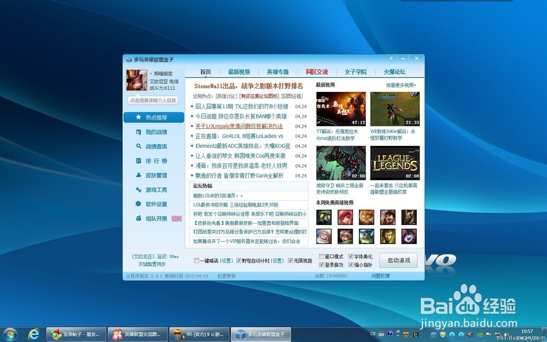
Task: Enable 窗口模式 window mode
Action: [x=321, y=256]
